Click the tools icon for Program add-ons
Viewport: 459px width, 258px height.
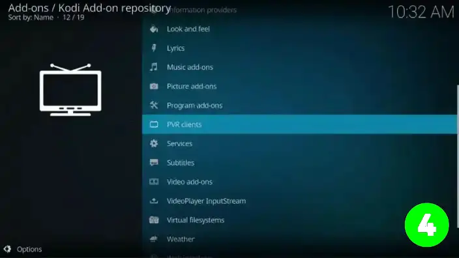(154, 106)
